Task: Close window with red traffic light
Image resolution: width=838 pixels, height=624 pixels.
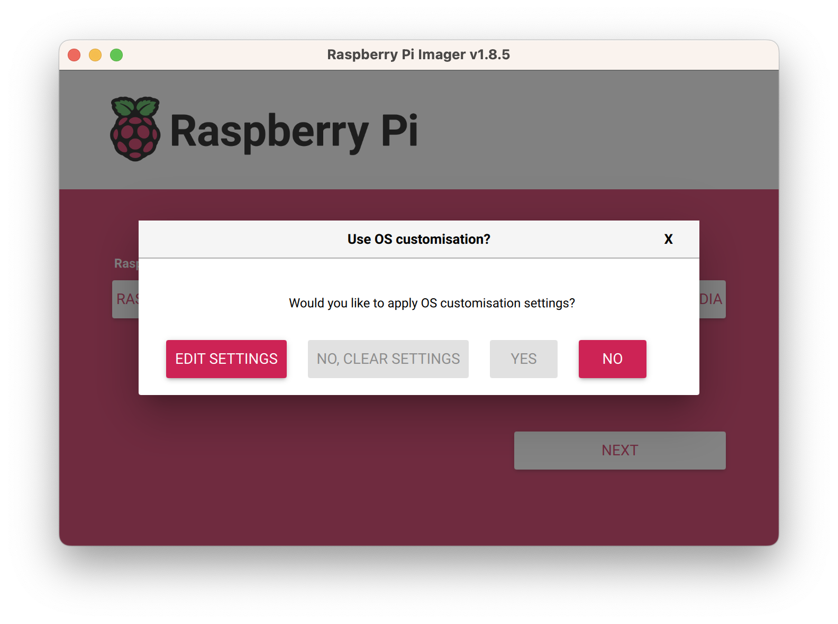Action: tap(74, 55)
